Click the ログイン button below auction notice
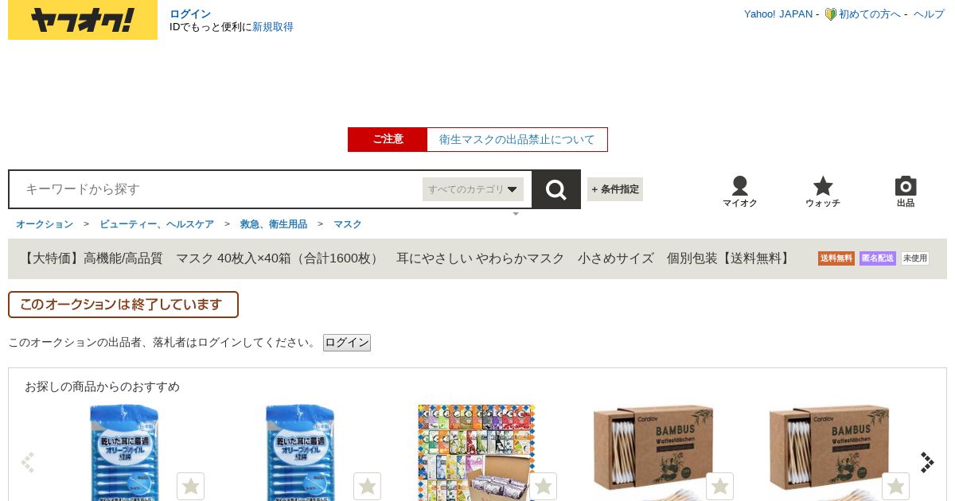The height and width of the screenshot is (501, 955). pyautogui.click(x=347, y=343)
